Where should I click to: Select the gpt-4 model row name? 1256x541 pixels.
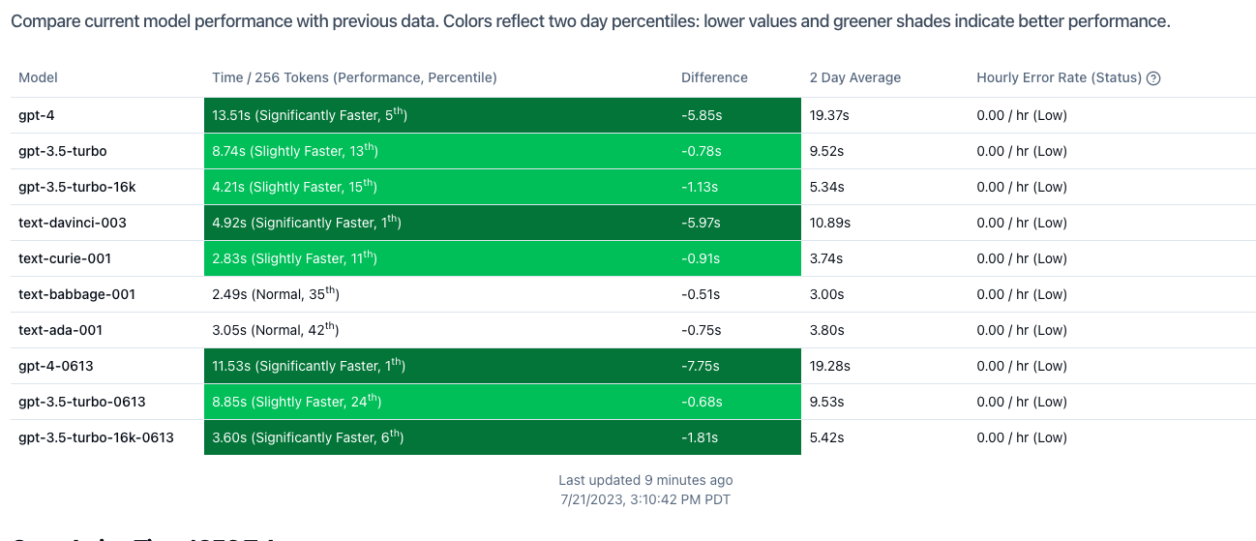click(x=35, y=115)
